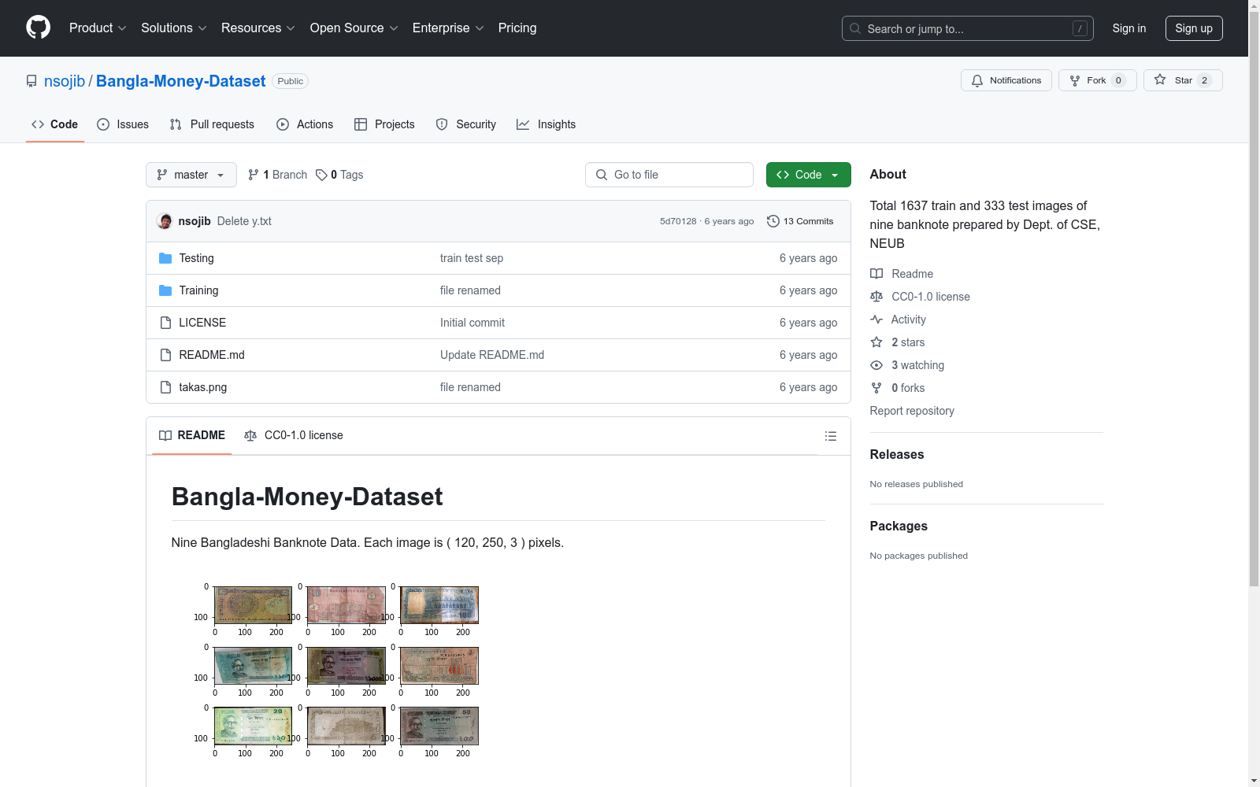Click the repository icon before nsojib
This screenshot has width=1260, height=787.
coord(31,81)
